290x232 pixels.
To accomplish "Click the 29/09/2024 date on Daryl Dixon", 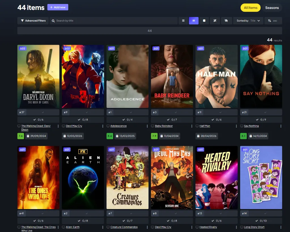I will (37, 136).
